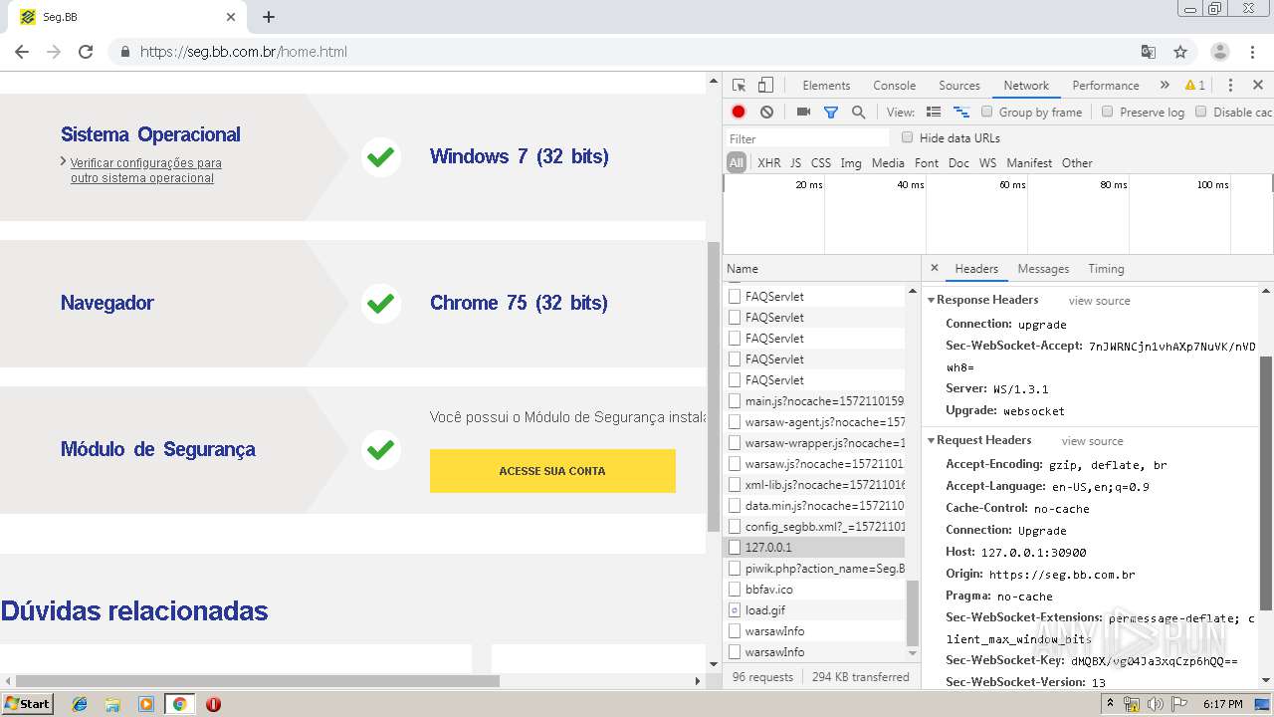Toggle the waterfall overview icon
The height and width of the screenshot is (717, 1274).
[961, 113]
